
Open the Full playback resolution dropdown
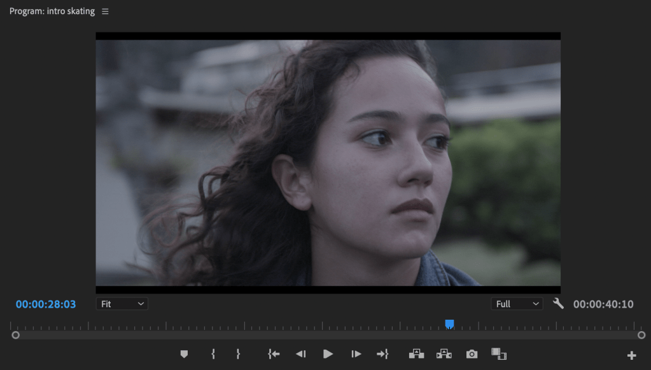click(516, 304)
